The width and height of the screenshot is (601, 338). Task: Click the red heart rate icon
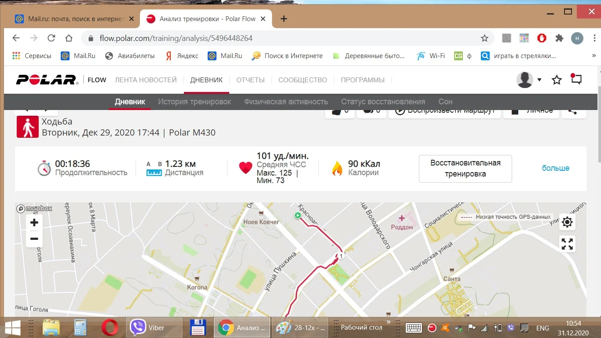point(246,168)
